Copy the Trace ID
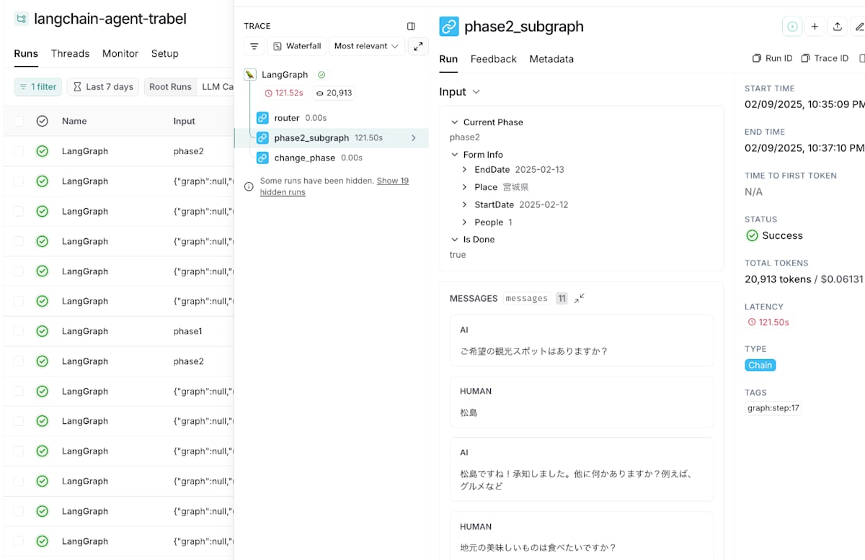This screenshot has width=865, height=560. [825, 58]
